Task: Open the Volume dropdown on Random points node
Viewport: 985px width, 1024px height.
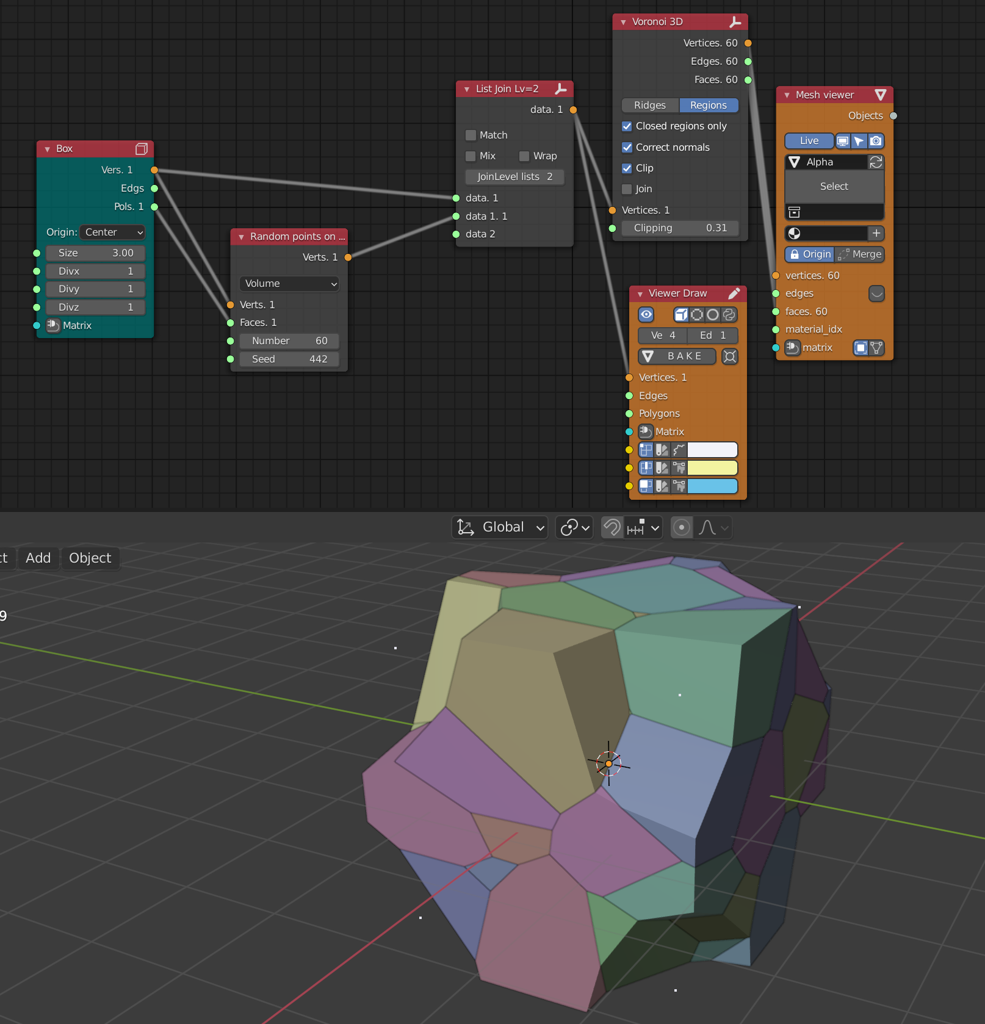Action: 289,283
